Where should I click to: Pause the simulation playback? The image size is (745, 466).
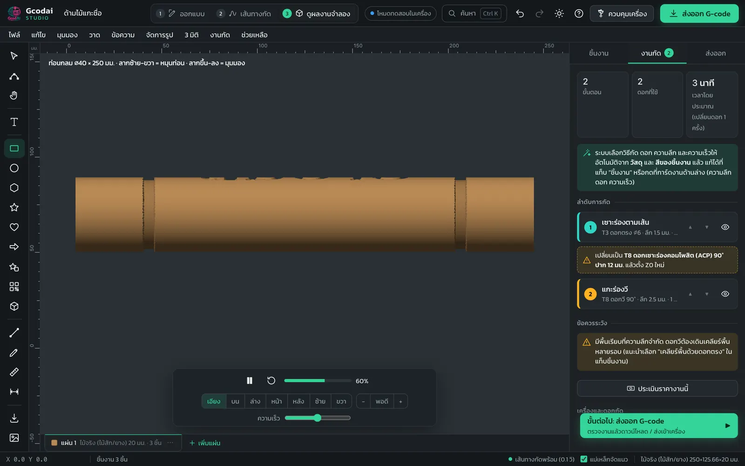[250, 381]
